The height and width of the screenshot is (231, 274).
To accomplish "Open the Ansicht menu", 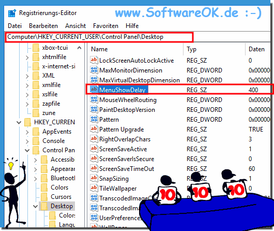I will pos(75,26).
